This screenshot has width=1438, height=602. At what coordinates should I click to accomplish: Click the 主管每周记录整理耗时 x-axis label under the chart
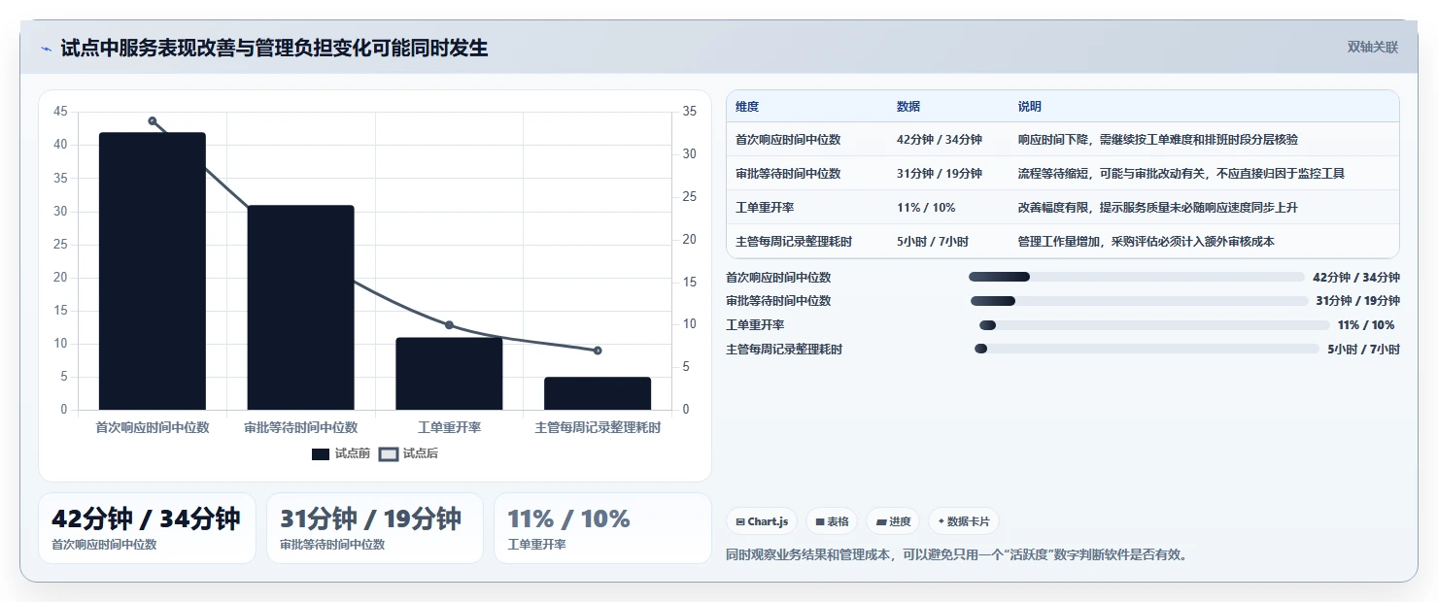pyautogui.click(x=598, y=427)
